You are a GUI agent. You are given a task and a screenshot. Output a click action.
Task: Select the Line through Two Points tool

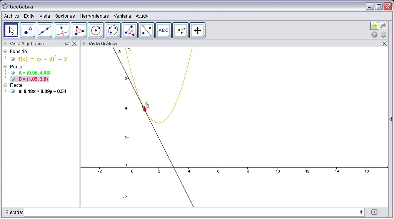(x=45, y=30)
